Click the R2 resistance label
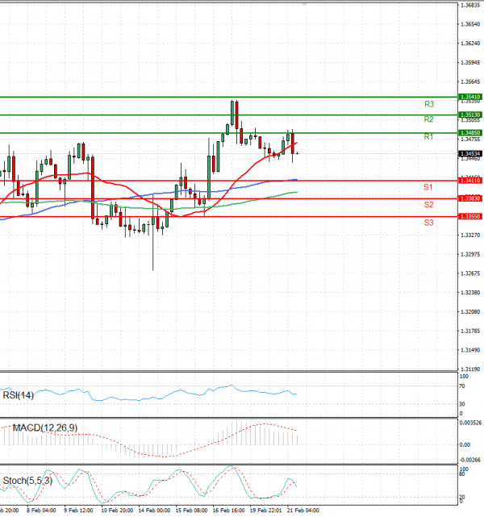This screenshot has height=517, width=484. pyautogui.click(x=429, y=119)
